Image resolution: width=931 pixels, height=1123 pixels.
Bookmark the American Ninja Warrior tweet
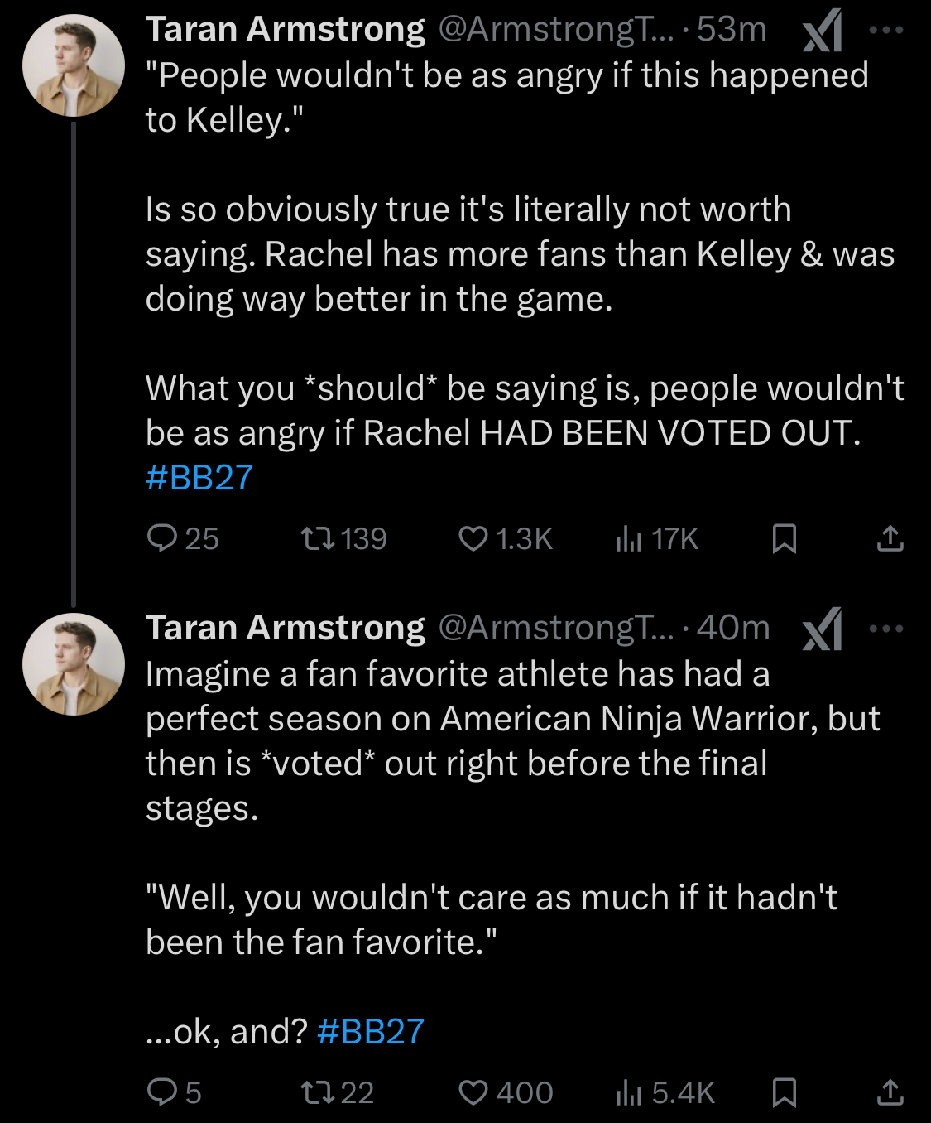point(784,1092)
